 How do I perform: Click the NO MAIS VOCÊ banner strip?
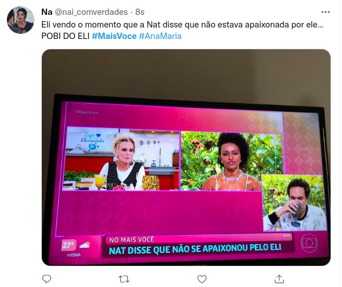[x=198, y=238]
